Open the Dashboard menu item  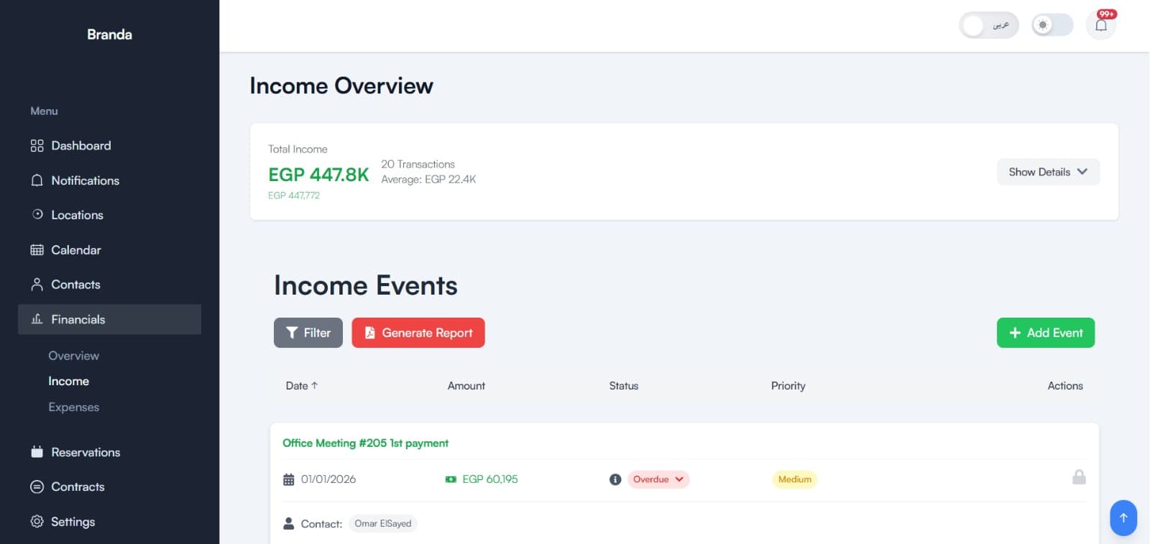(x=109, y=146)
